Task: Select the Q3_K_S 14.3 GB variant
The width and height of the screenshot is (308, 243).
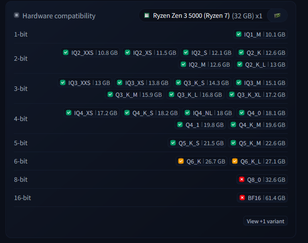Action: pyautogui.click(x=202, y=82)
